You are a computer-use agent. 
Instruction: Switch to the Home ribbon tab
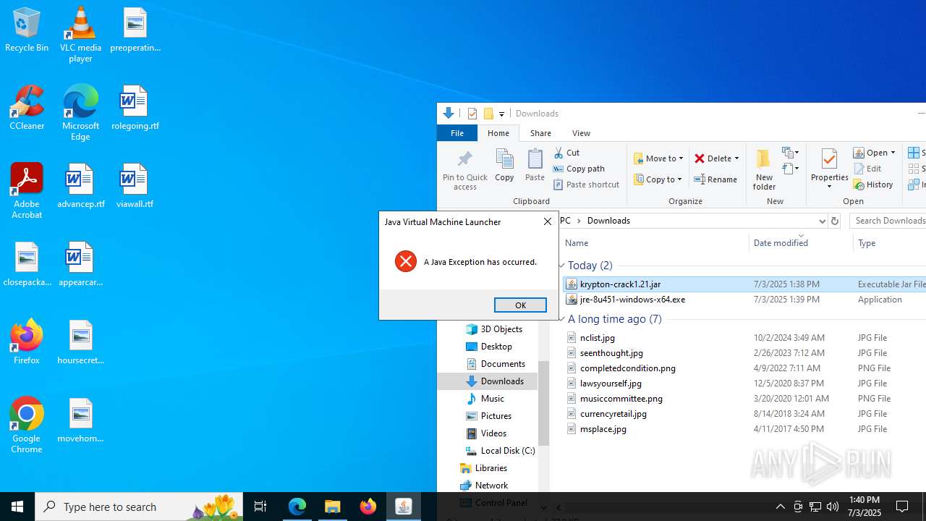[x=498, y=133]
